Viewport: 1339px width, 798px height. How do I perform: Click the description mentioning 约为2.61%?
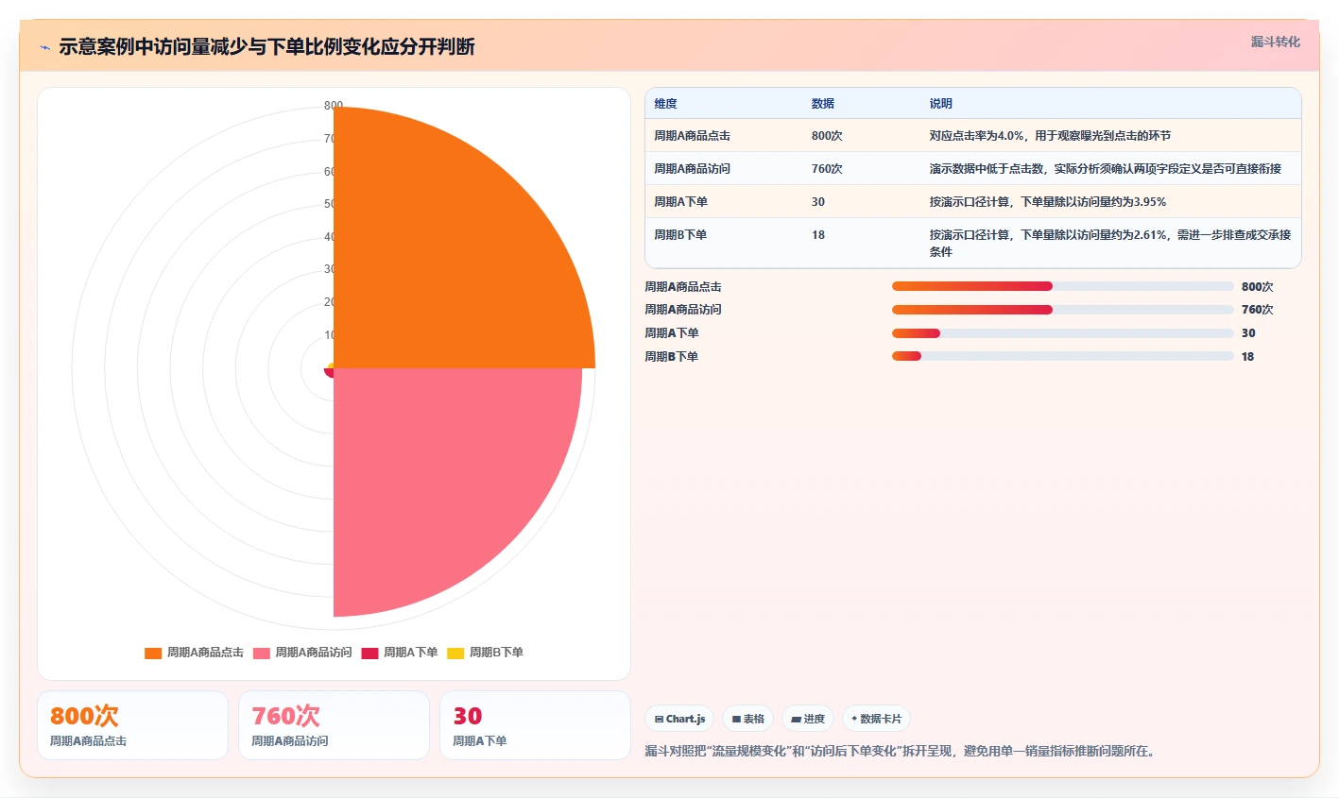pos(1109,244)
